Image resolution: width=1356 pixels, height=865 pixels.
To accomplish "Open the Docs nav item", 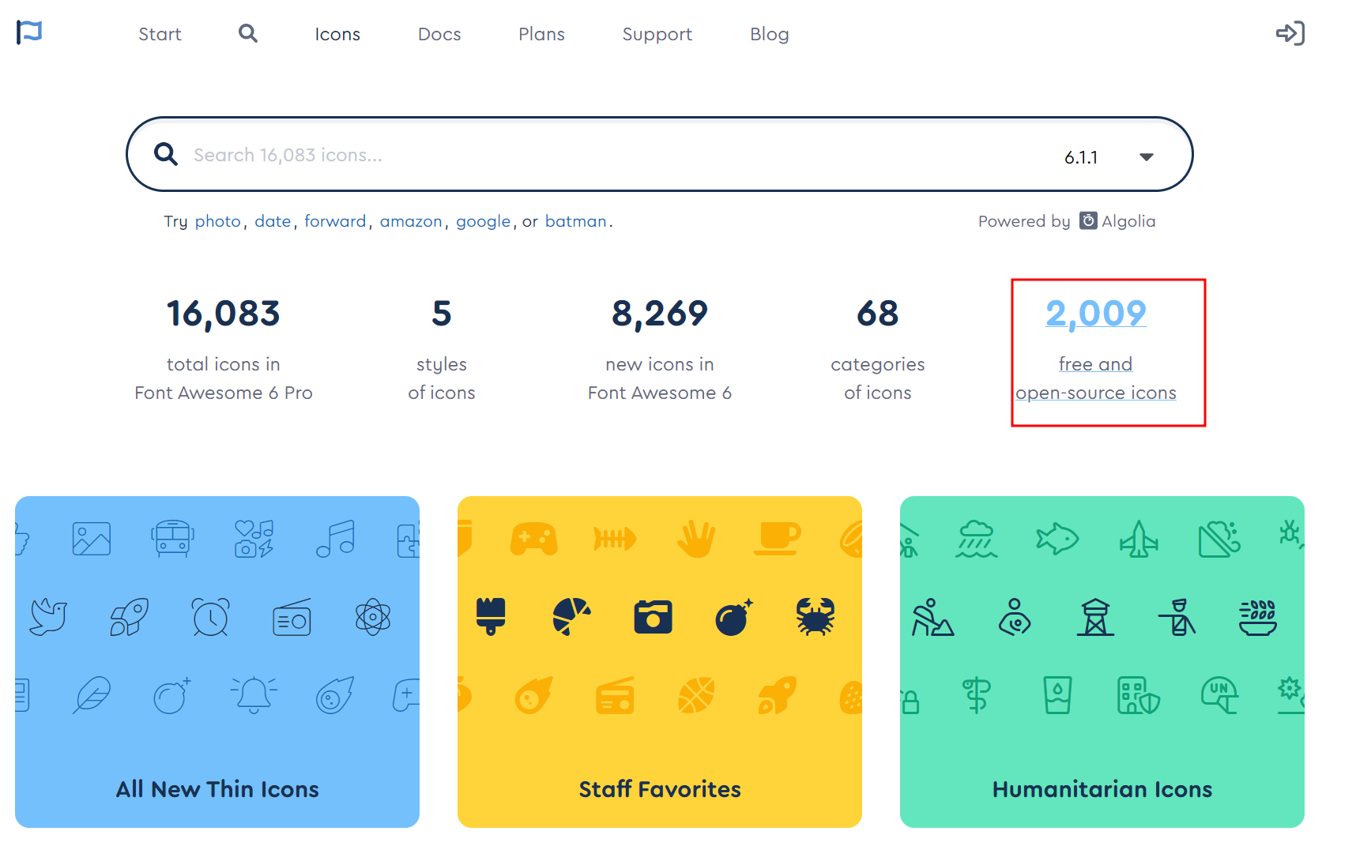I will coord(439,34).
